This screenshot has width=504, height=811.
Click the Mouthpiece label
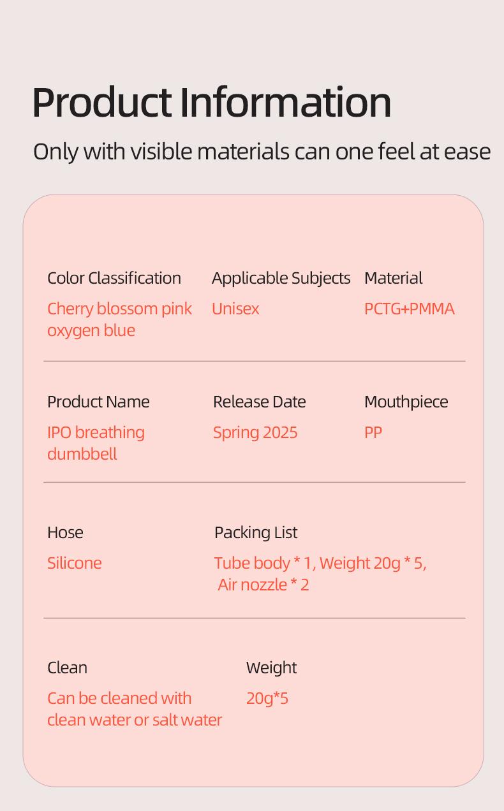tap(406, 402)
